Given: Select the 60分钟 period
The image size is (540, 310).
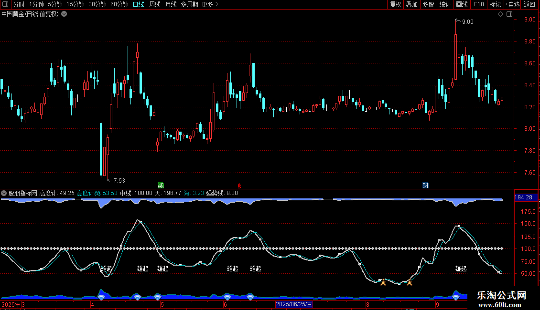Looking at the screenshot, I should pyautogui.click(x=119, y=4).
